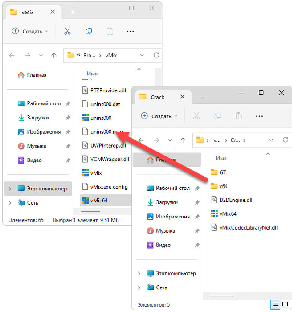Unpin Рабочий стол in vMix window sidebar
The height and width of the screenshot is (312, 294).
pos(68,103)
